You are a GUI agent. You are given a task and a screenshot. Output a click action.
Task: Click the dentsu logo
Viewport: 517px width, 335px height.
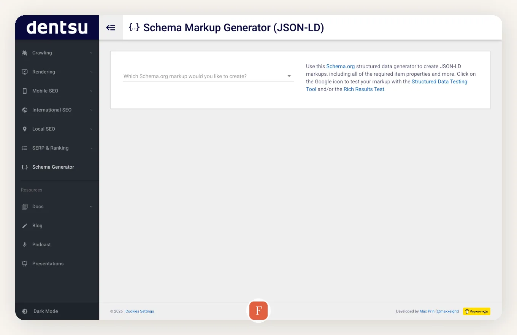pos(57,27)
